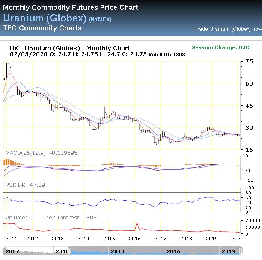Select 2016 on the bottom timeline navigator
The width and height of the screenshot is (262, 260).
(x=173, y=251)
